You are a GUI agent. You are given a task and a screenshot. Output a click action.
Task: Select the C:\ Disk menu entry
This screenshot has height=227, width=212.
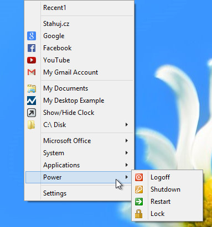tap(79, 125)
